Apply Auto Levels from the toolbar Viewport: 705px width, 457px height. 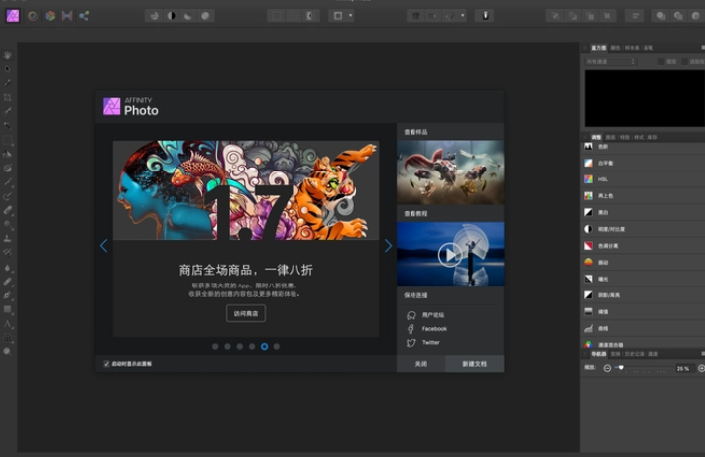[154, 16]
